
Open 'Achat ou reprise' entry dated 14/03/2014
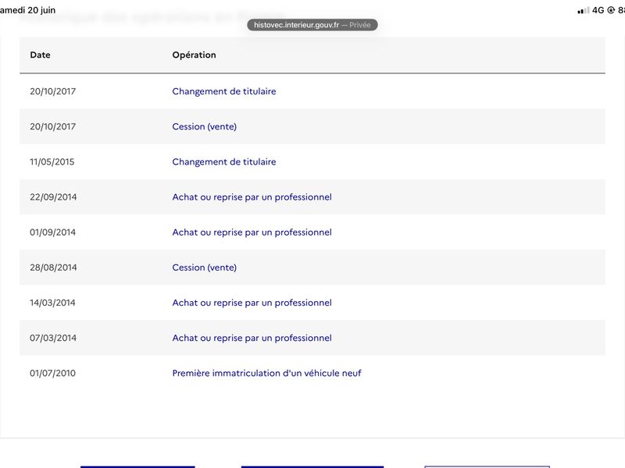(252, 303)
